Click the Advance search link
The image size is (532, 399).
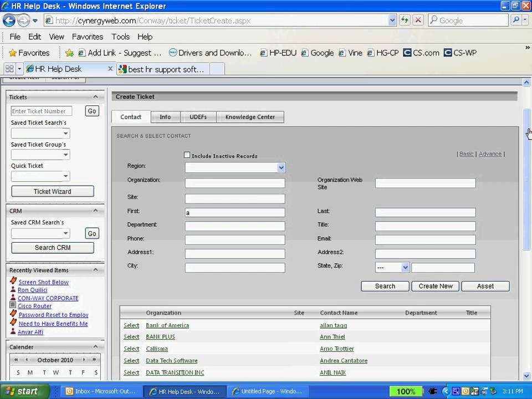tap(490, 154)
